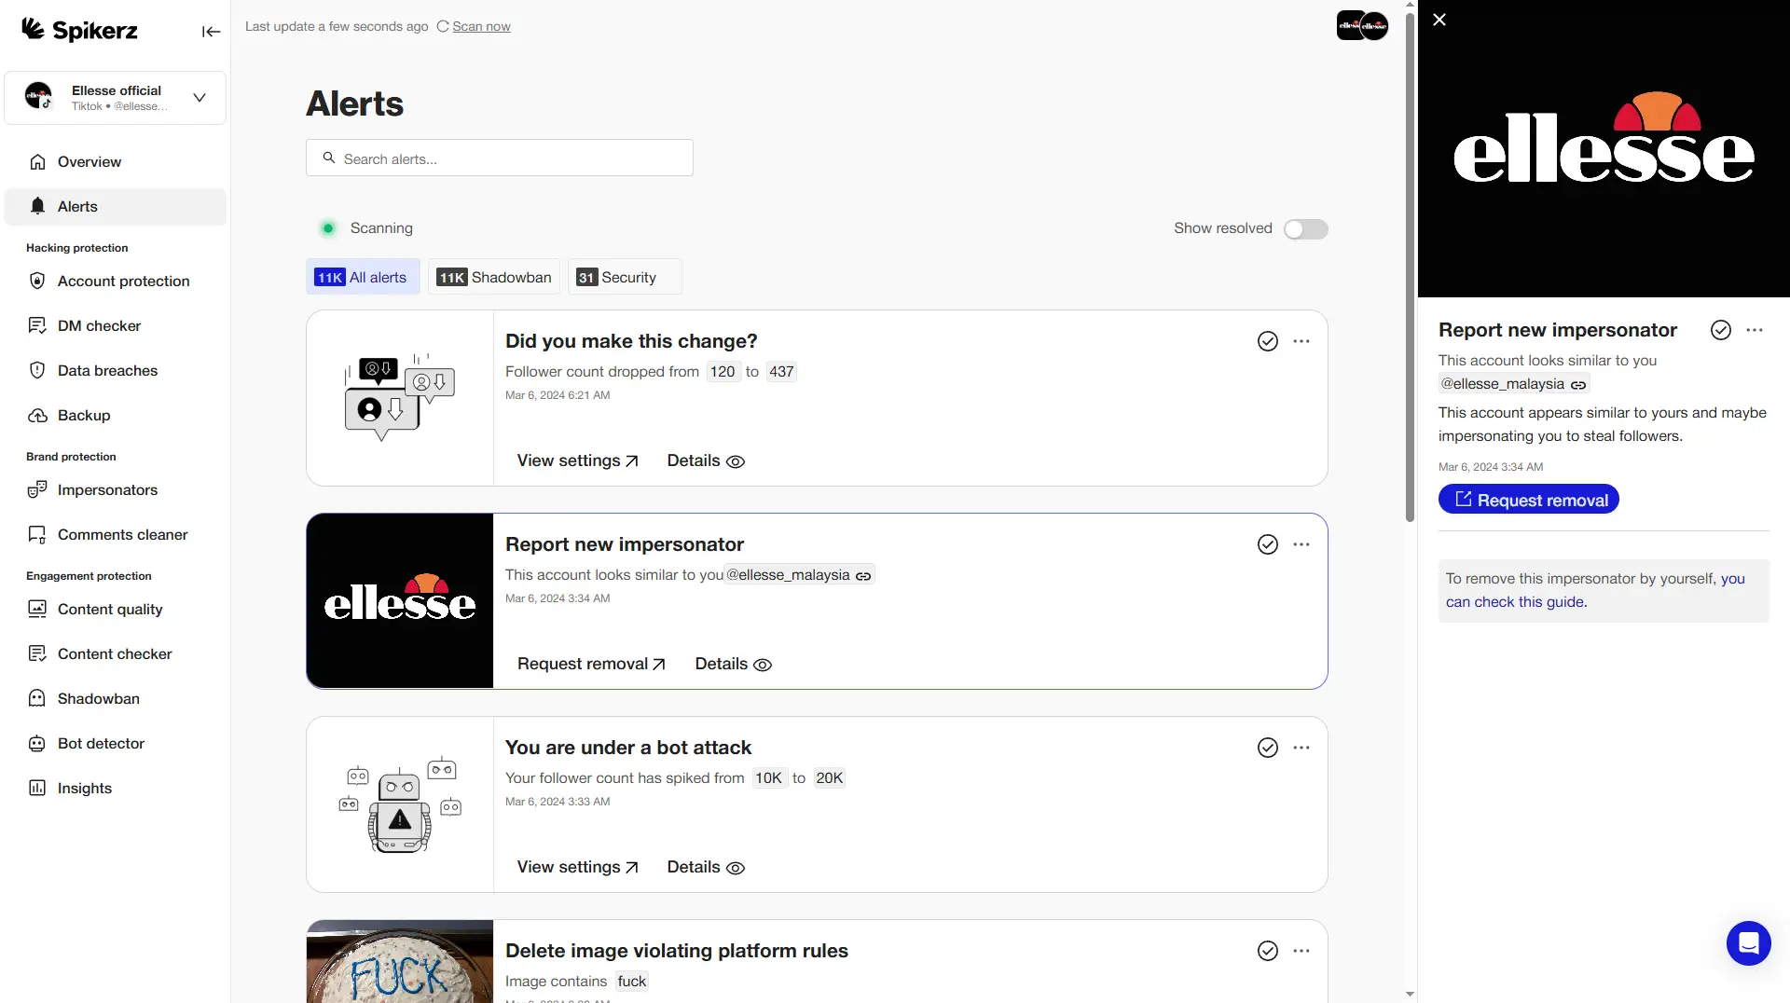Mark impersonator alert card as resolved
1790x1003 pixels.
[1268, 545]
